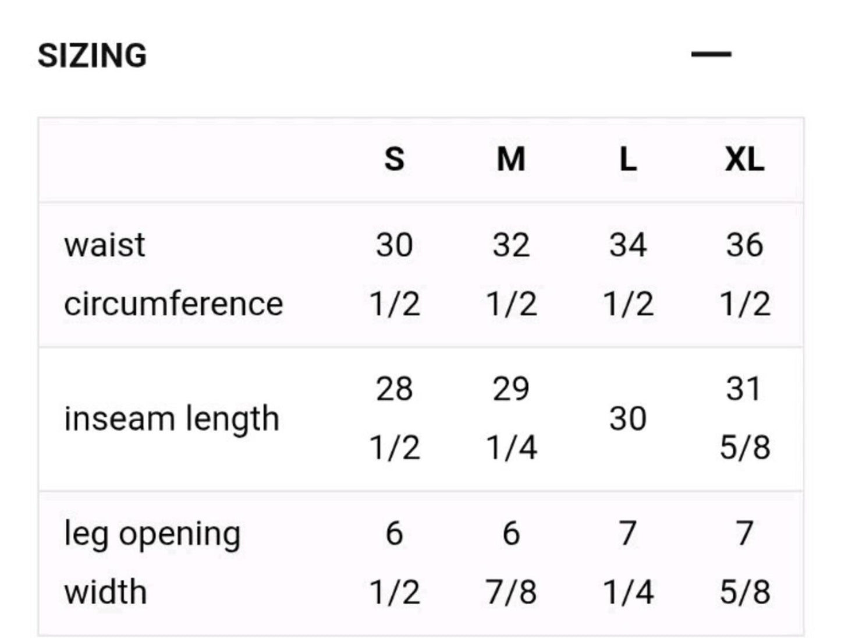
Task: Click leg opening value 7 1/4 for L
Action: coord(627,563)
